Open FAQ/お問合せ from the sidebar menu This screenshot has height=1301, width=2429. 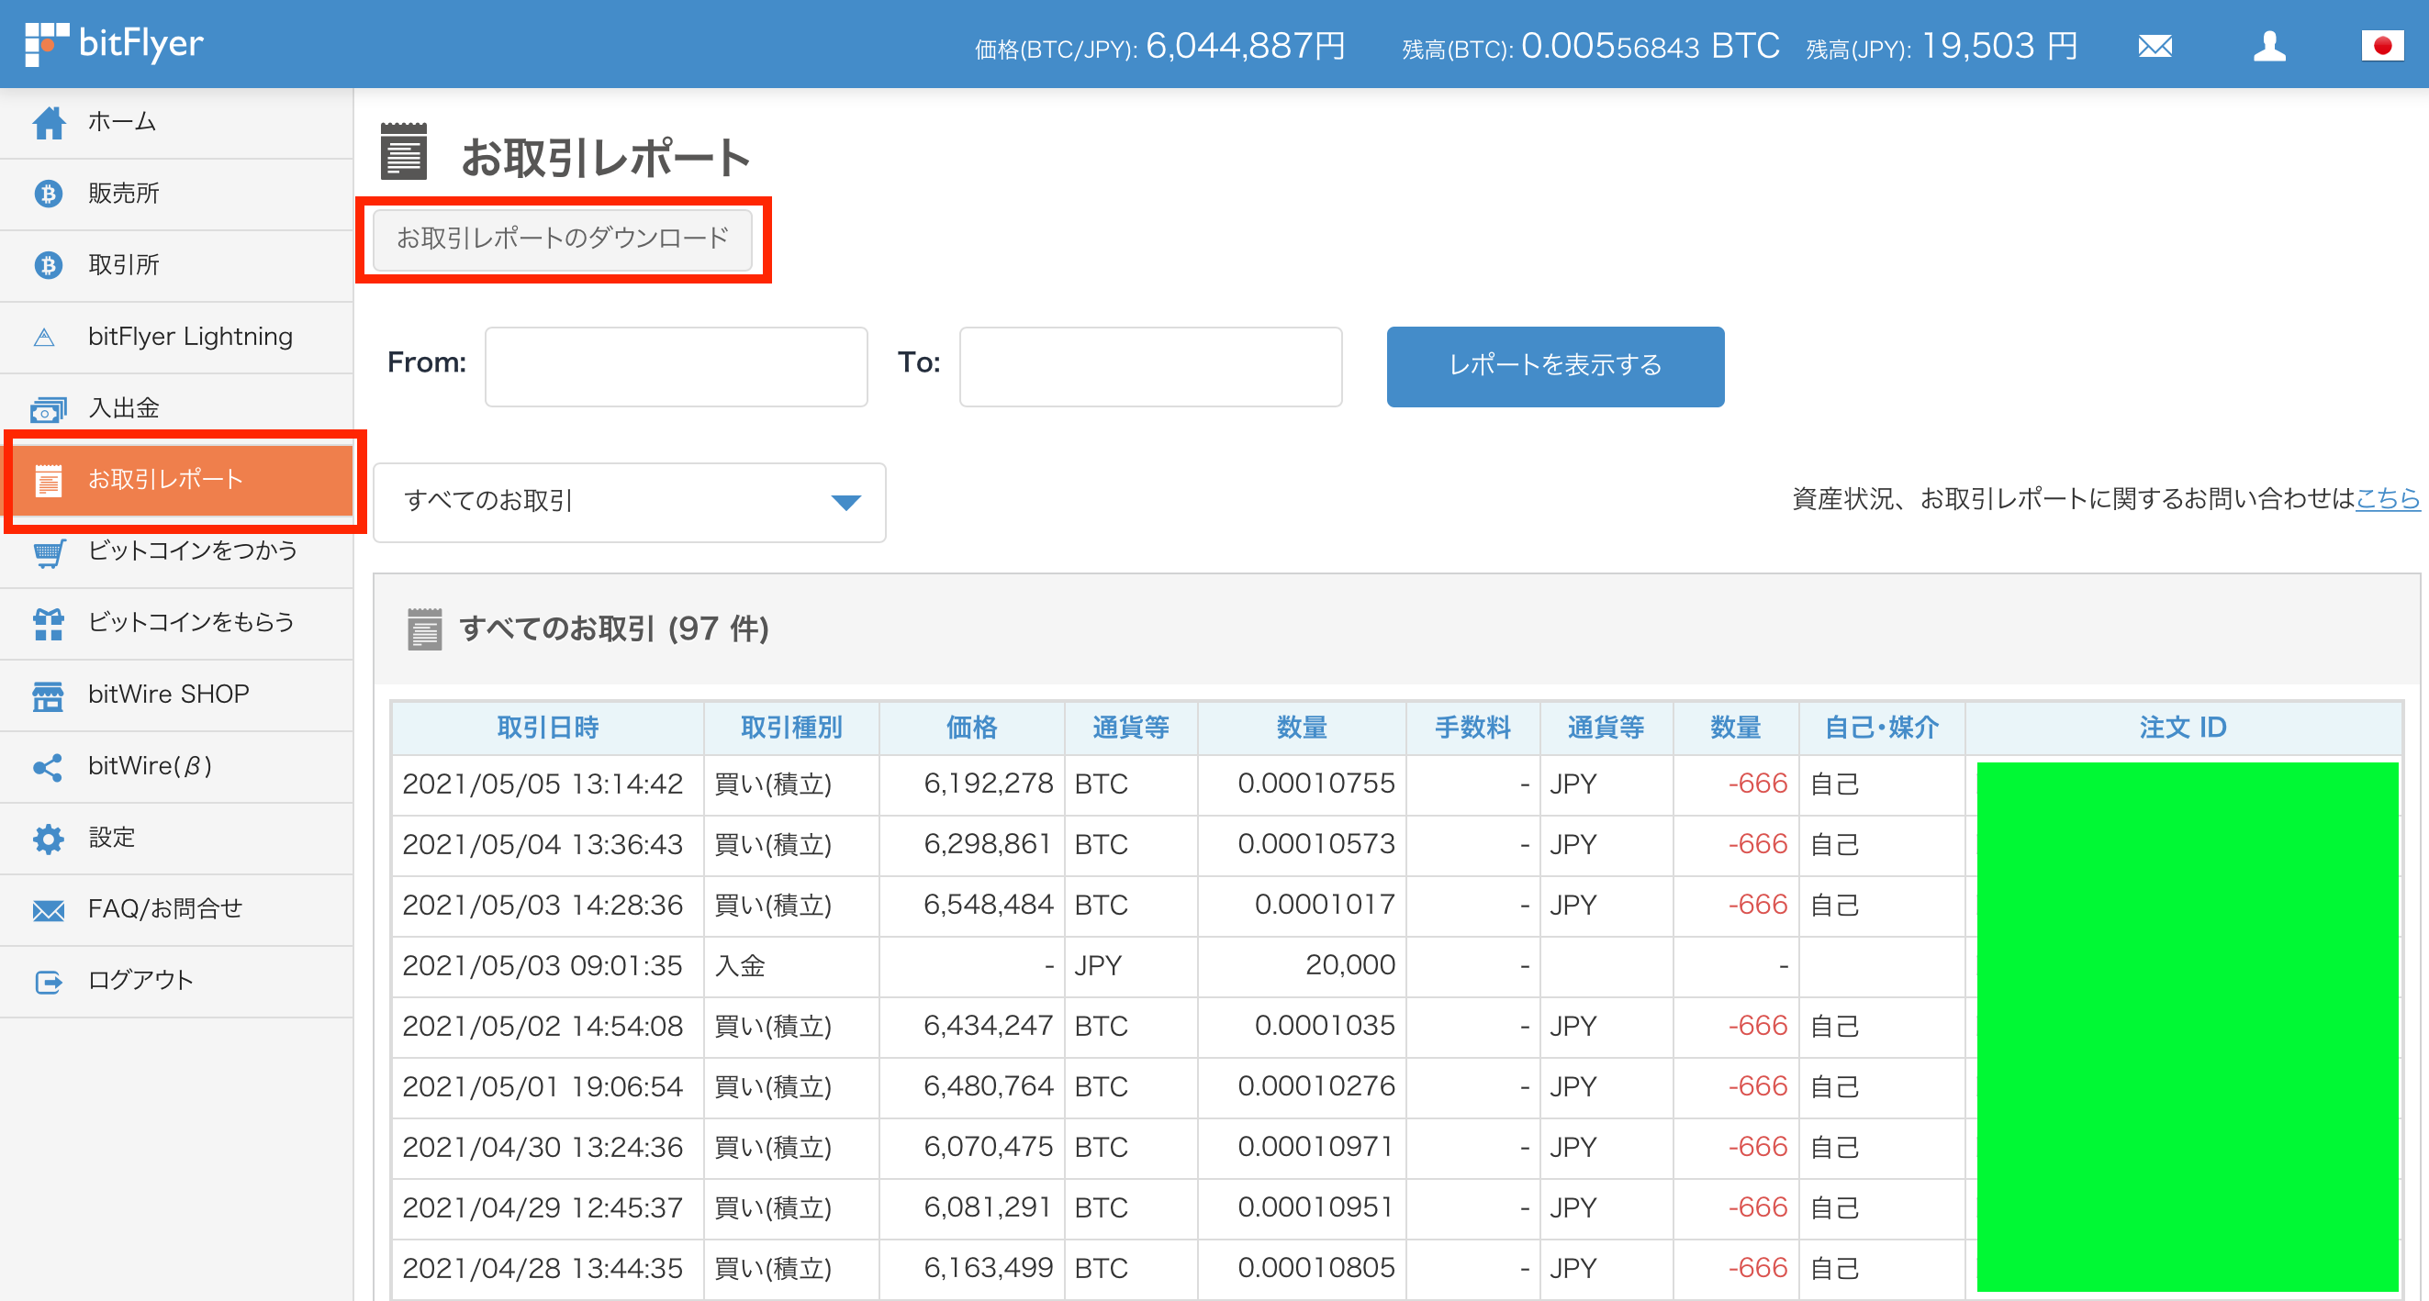(x=48, y=909)
